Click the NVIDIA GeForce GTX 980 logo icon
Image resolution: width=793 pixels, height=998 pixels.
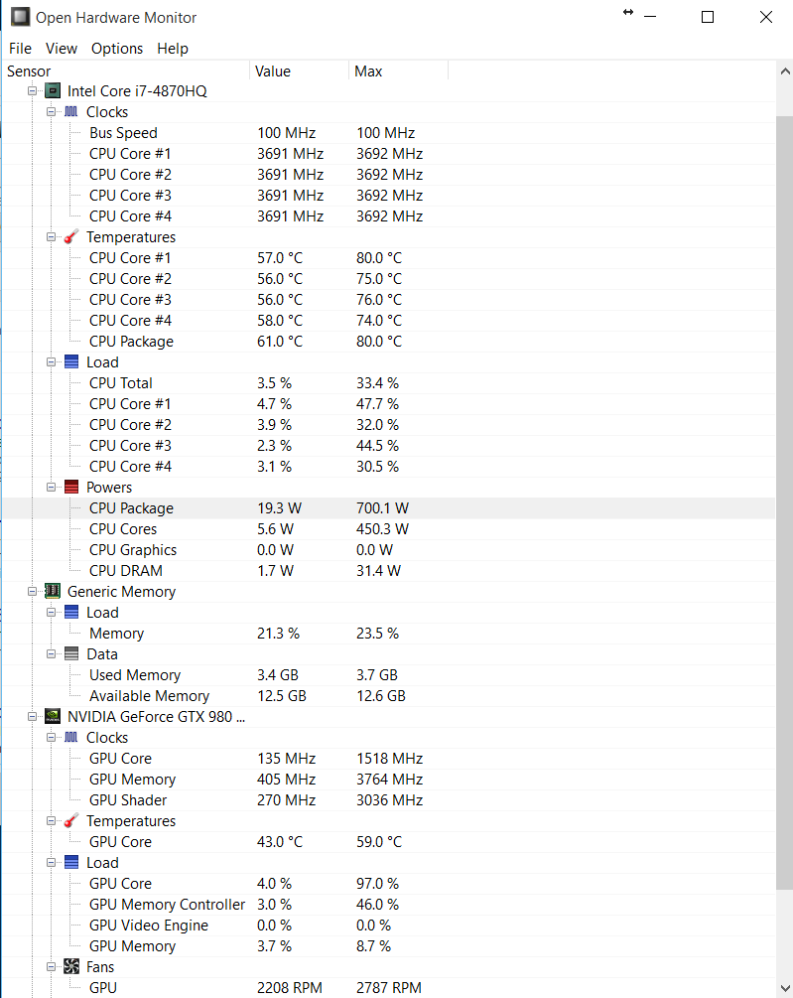click(x=52, y=716)
